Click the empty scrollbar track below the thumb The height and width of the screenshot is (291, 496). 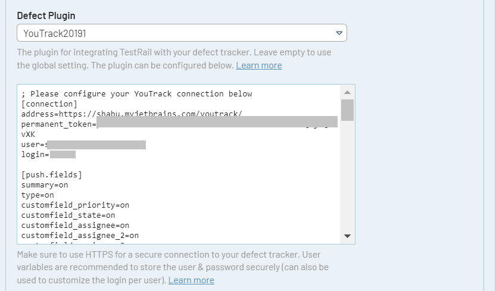(x=348, y=179)
